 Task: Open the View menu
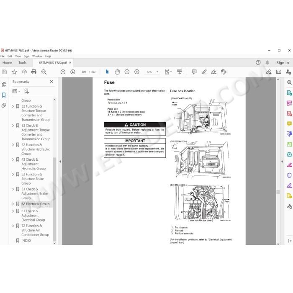[x=18, y=56]
